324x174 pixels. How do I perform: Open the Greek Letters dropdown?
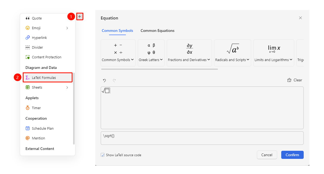[x=151, y=53]
